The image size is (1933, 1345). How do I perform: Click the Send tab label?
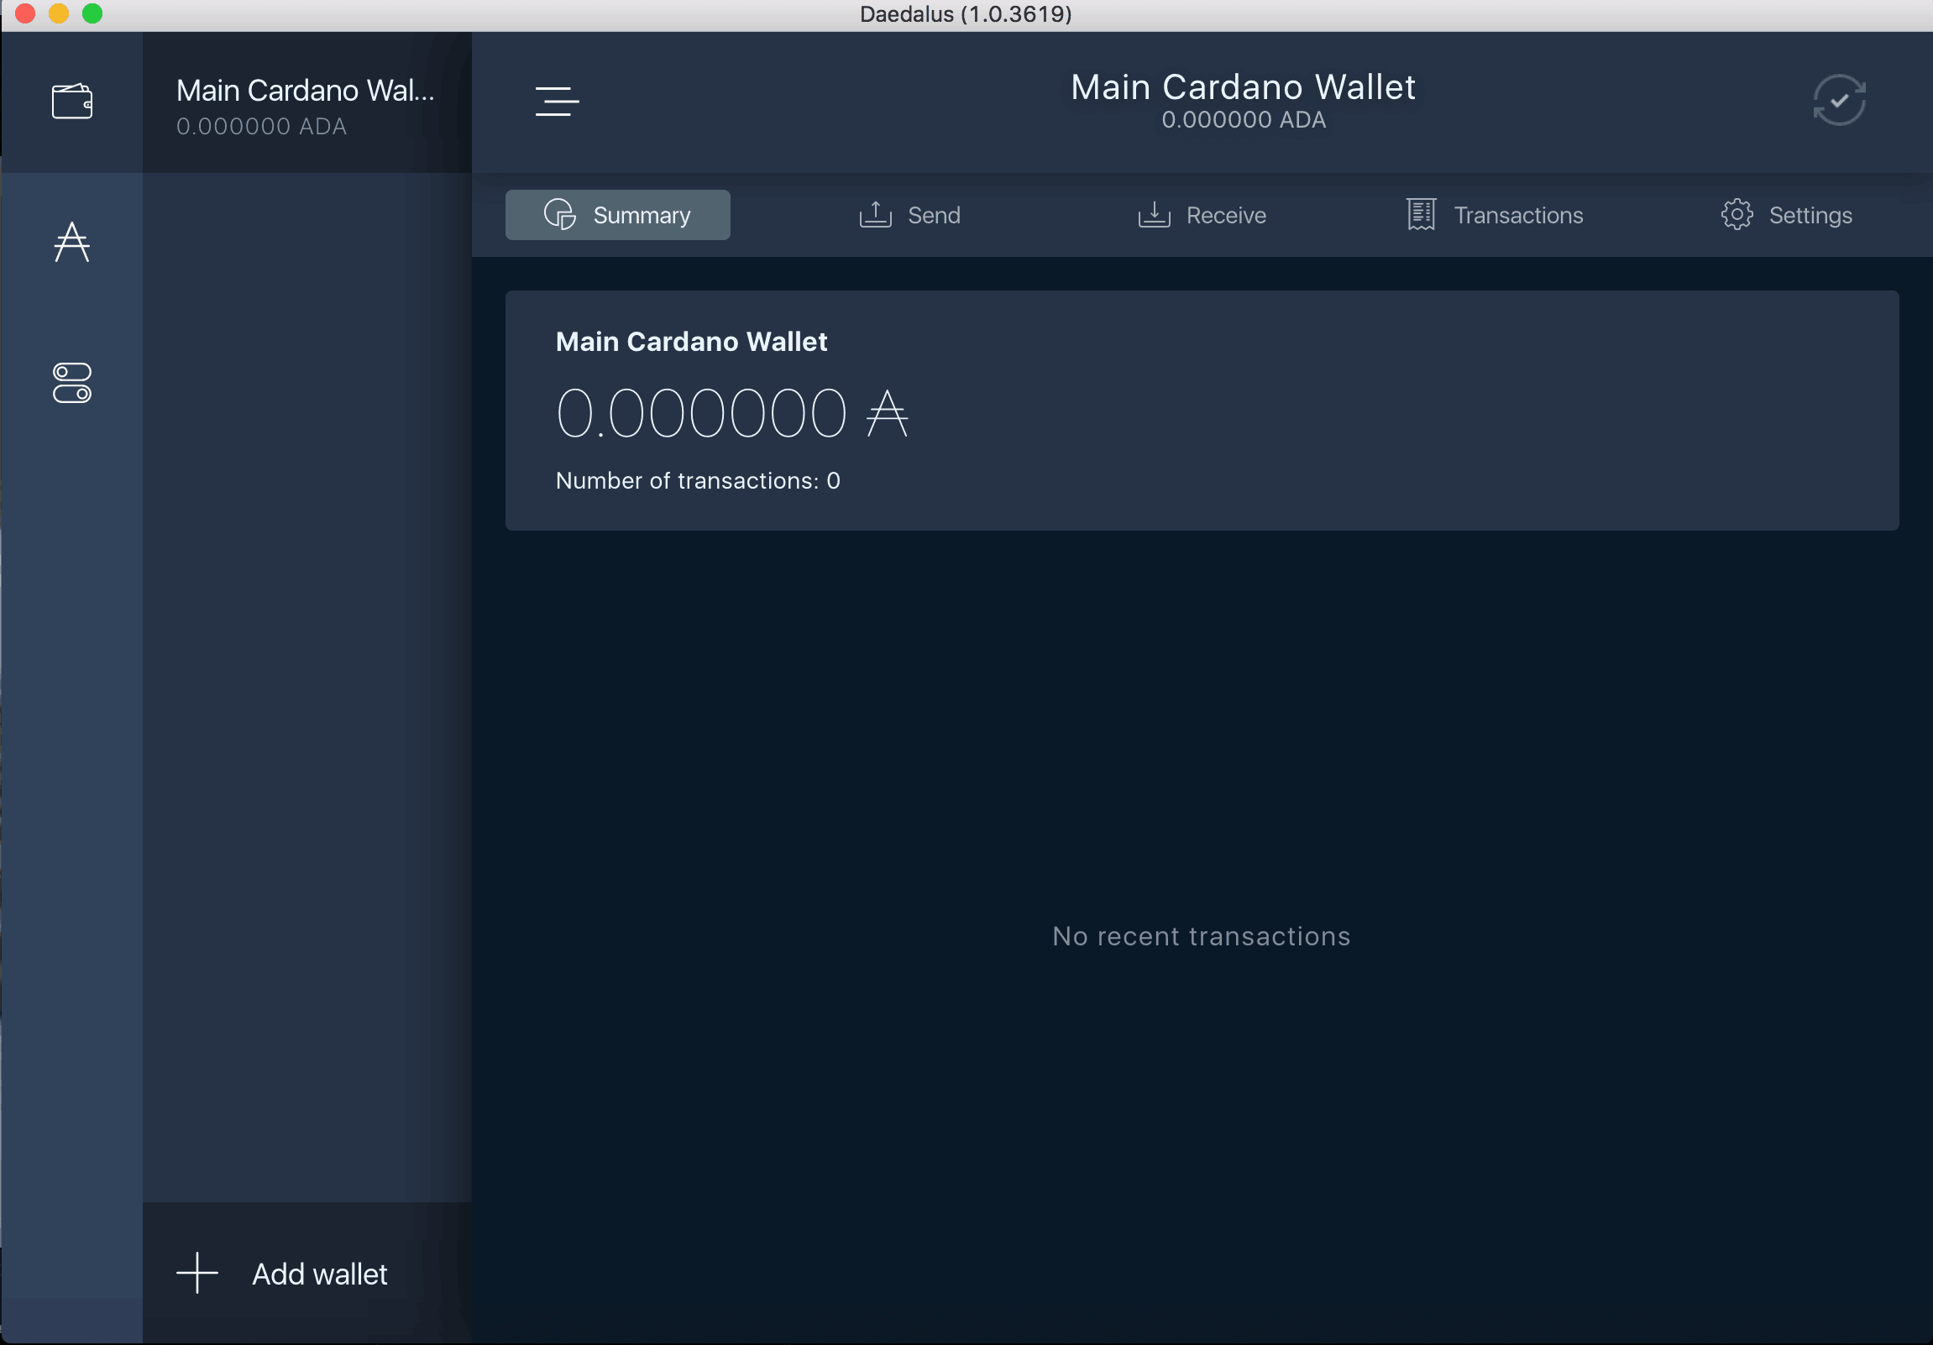pos(933,214)
